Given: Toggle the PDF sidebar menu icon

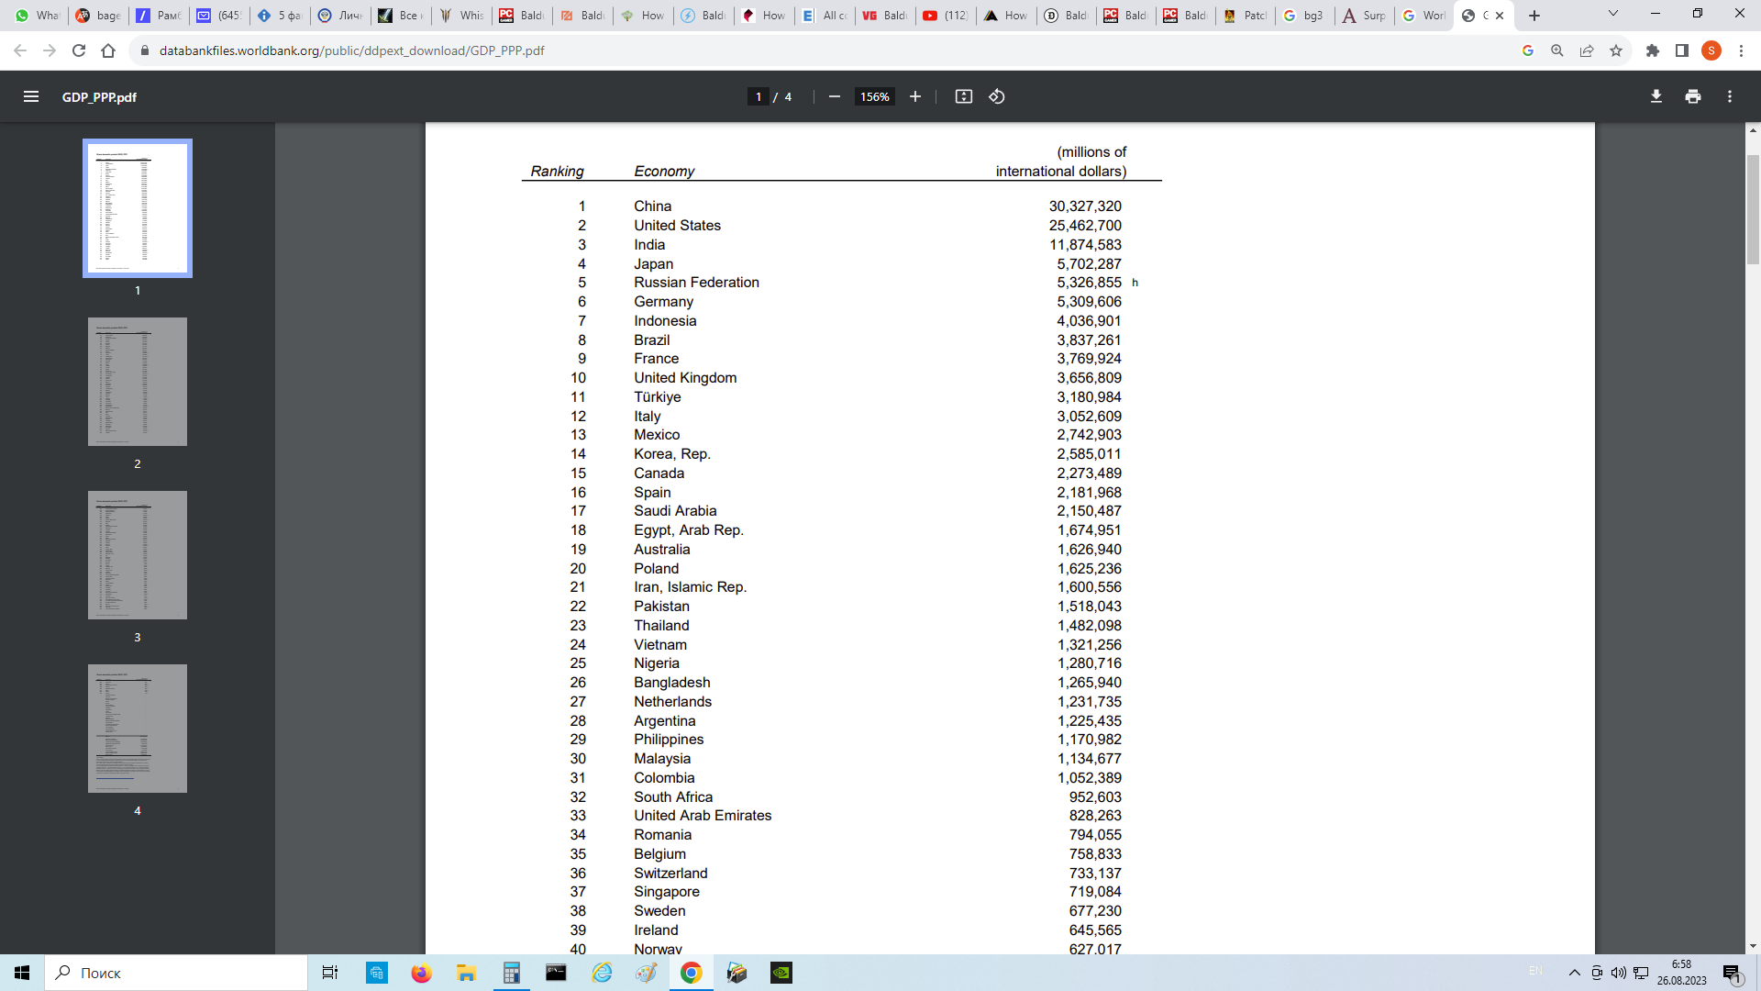Looking at the screenshot, I should tap(31, 96).
